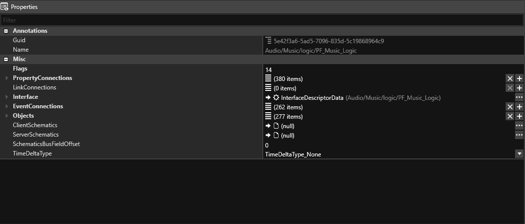The height and width of the screenshot is (224, 525).
Task: Expand the Objects tree row
Action: pos(6,116)
